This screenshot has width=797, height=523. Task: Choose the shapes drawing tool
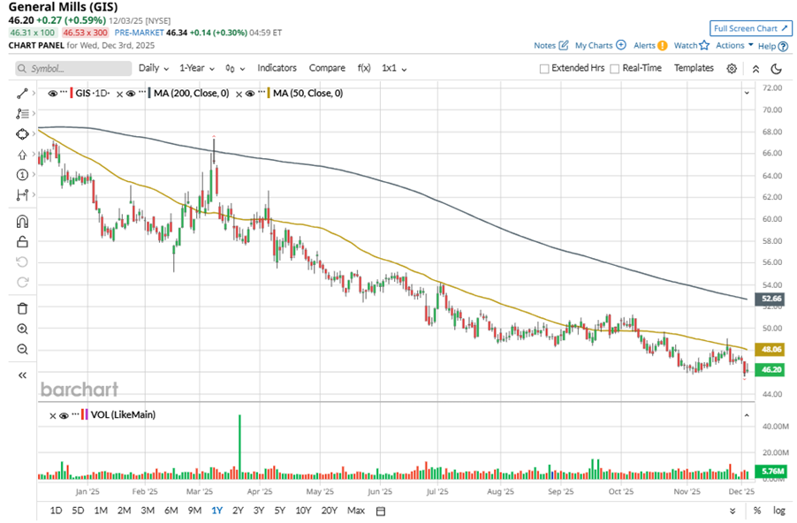(22, 134)
